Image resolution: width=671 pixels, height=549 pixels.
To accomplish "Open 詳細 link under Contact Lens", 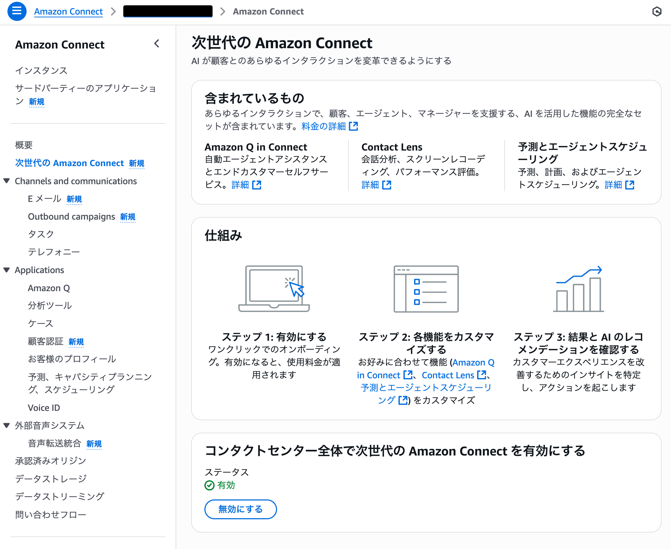I will coord(370,185).
